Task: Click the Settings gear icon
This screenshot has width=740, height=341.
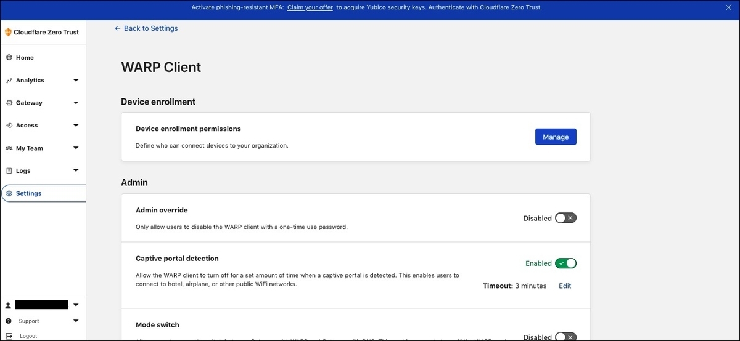Action: [x=9, y=193]
